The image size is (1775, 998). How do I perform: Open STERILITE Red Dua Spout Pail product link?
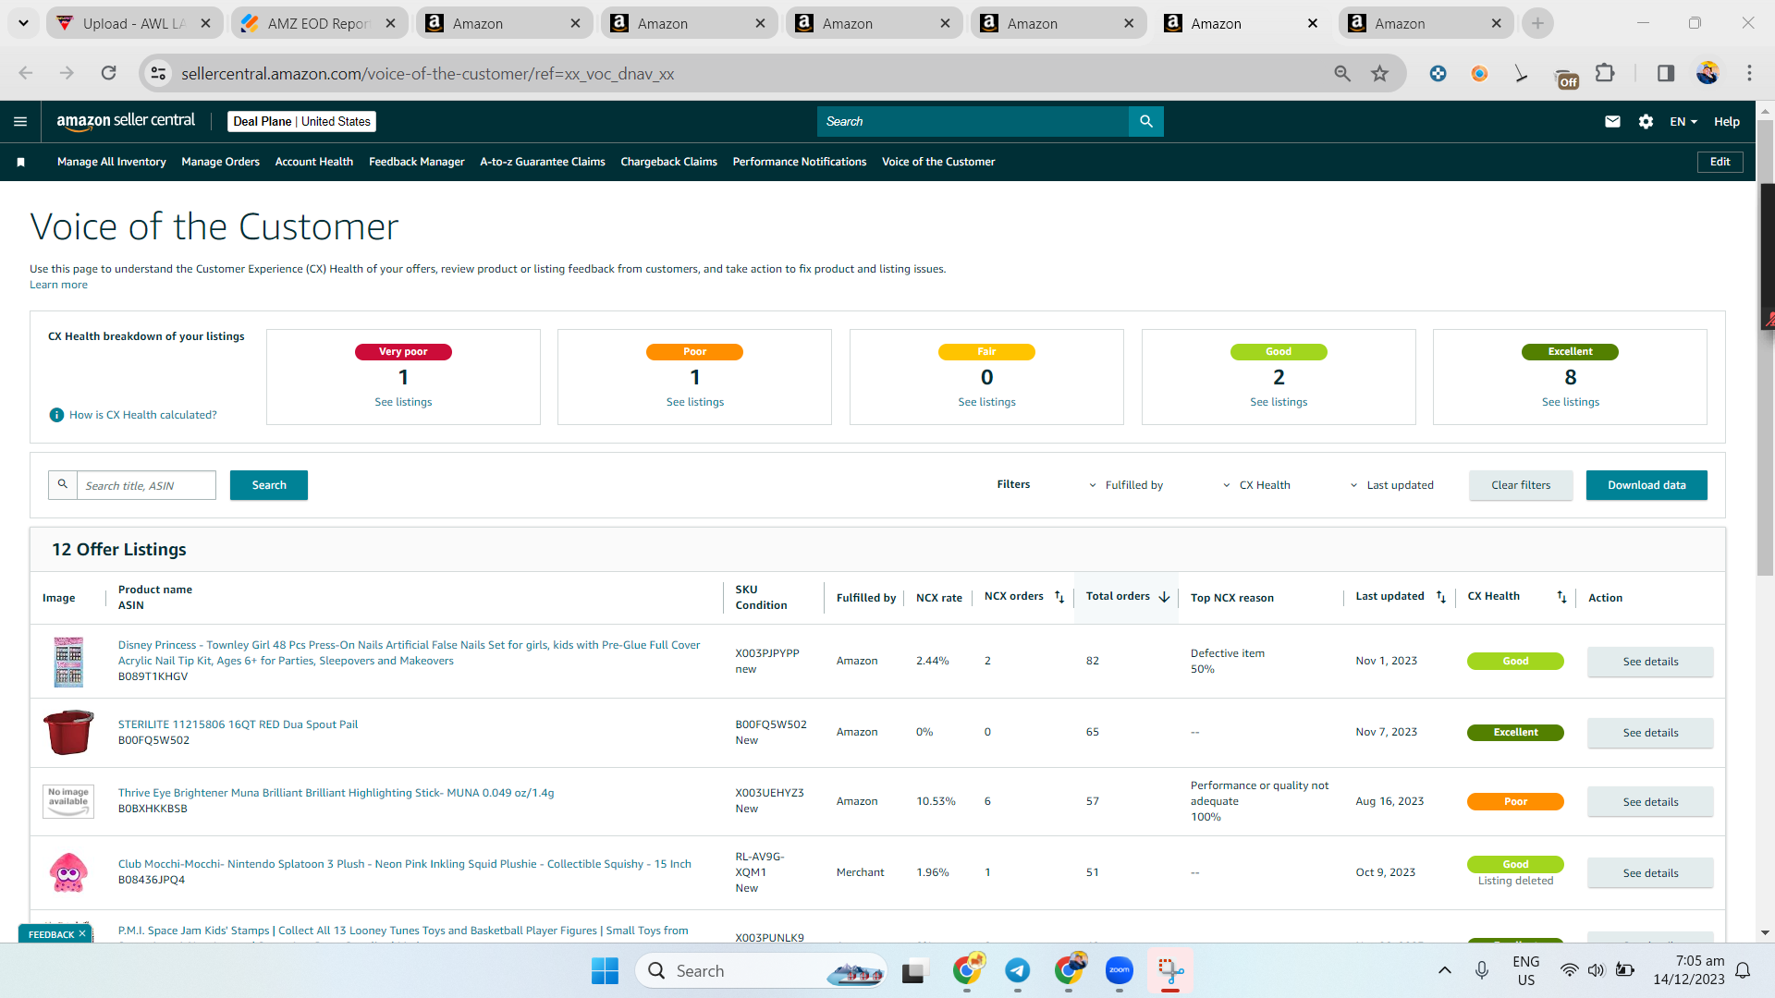pos(238,724)
